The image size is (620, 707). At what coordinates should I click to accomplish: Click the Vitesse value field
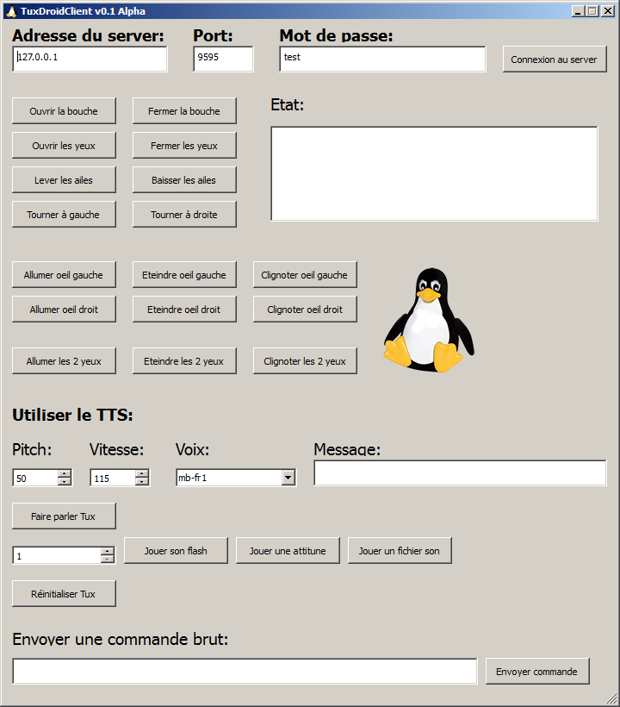(113, 478)
